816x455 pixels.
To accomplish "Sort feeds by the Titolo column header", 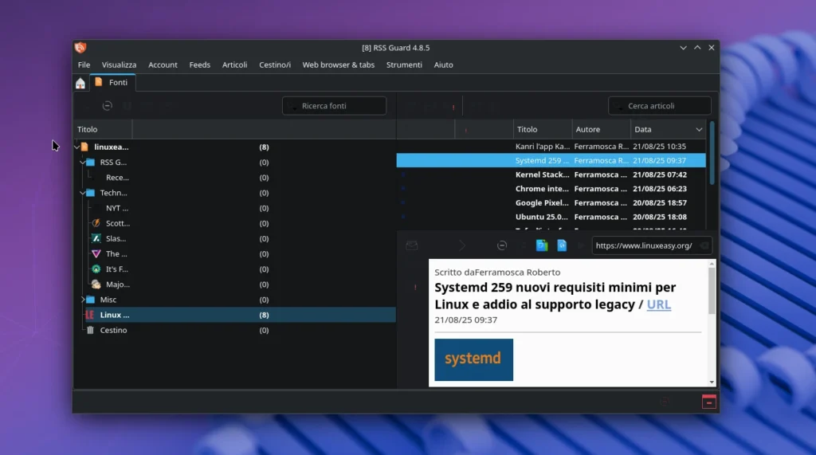I will (x=103, y=130).
